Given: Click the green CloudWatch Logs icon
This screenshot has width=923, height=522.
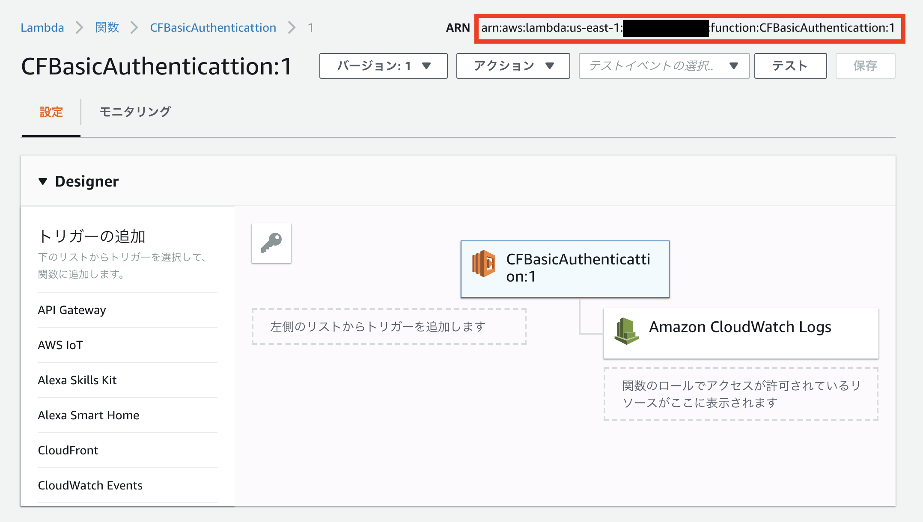Looking at the screenshot, I should tap(626, 331).
